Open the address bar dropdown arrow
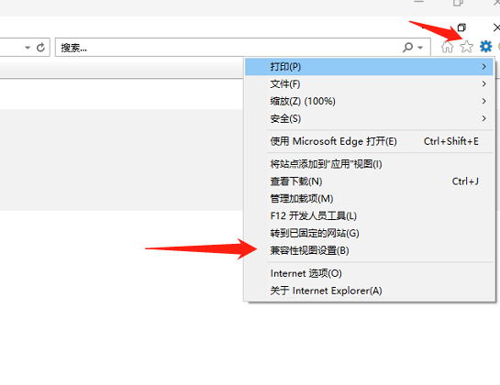This screenshot has width=500, height=385. [28, 48]
